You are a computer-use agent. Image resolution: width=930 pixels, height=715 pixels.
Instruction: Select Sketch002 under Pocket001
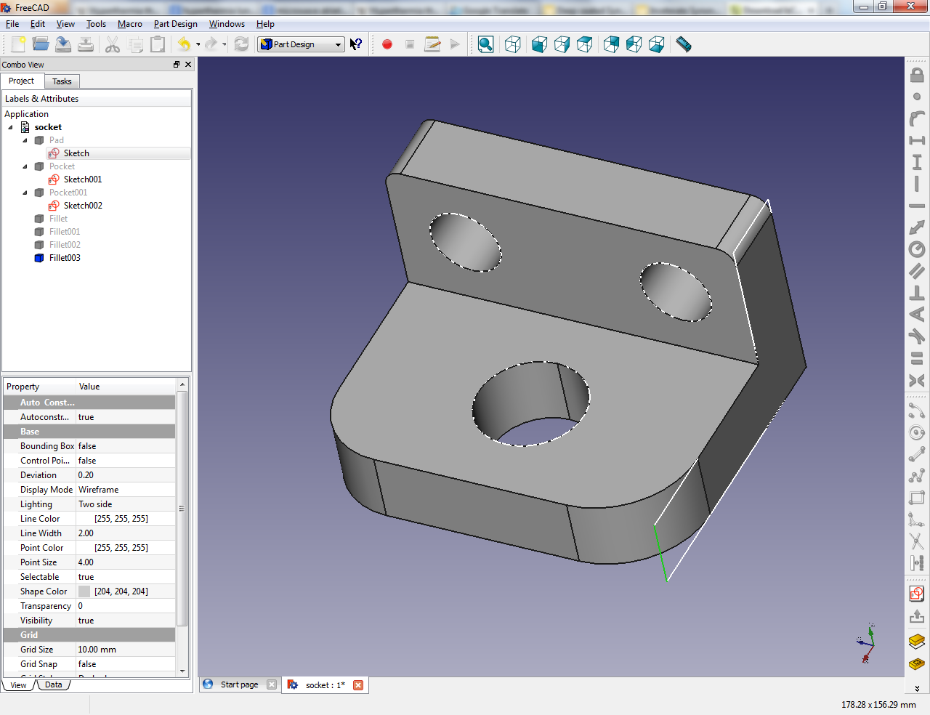click(x=82, y=205)
